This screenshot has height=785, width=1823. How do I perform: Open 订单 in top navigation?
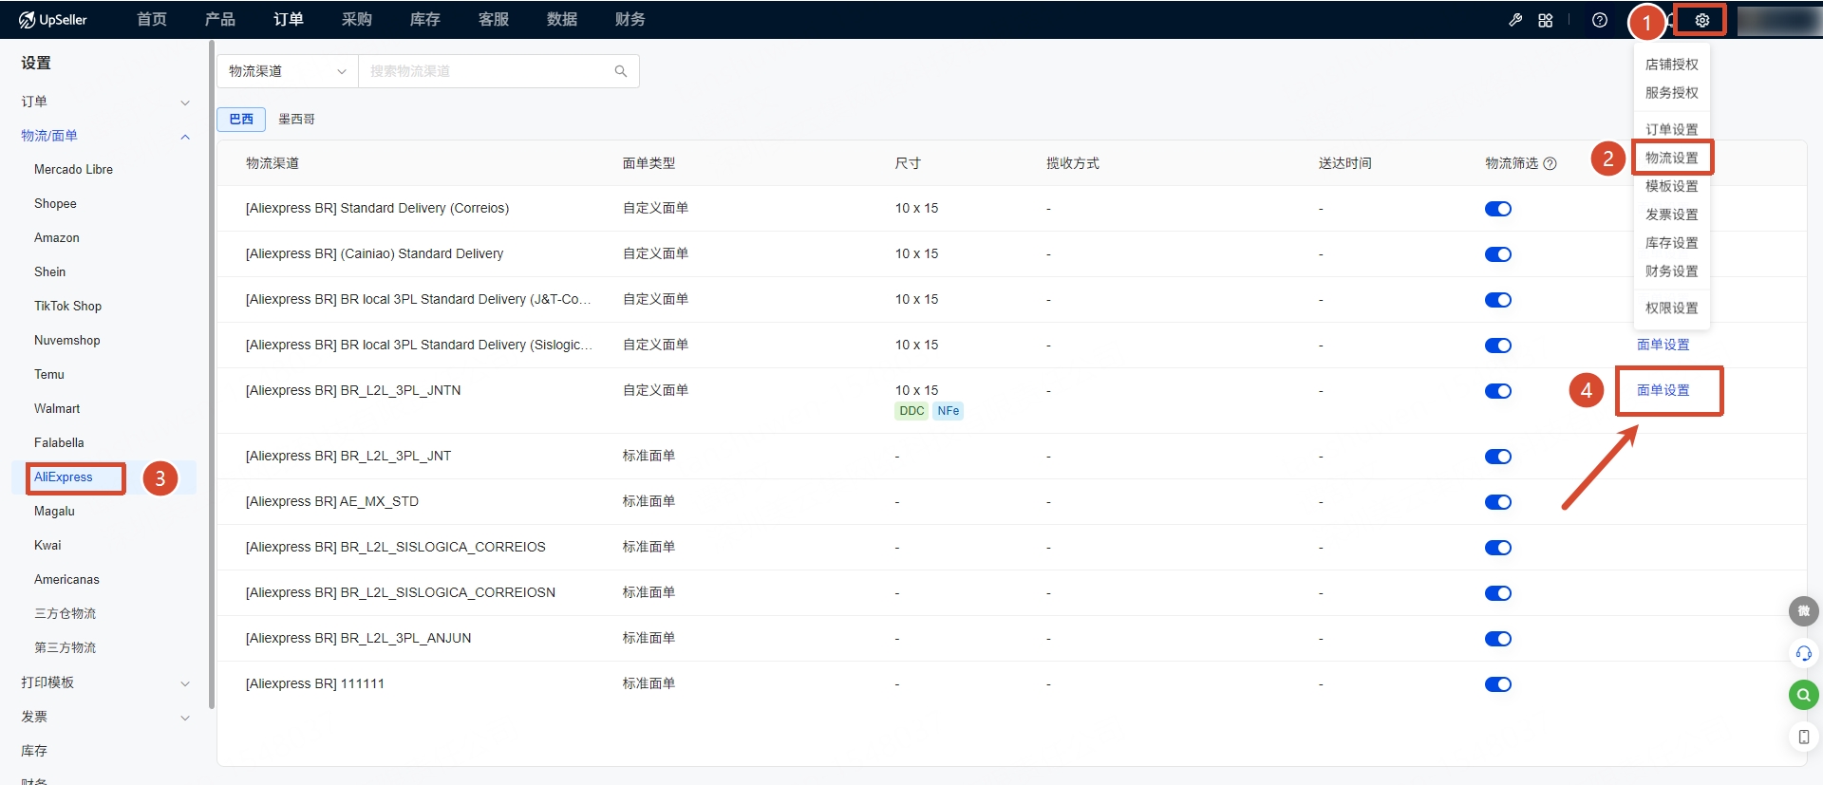tap(289, 20)
